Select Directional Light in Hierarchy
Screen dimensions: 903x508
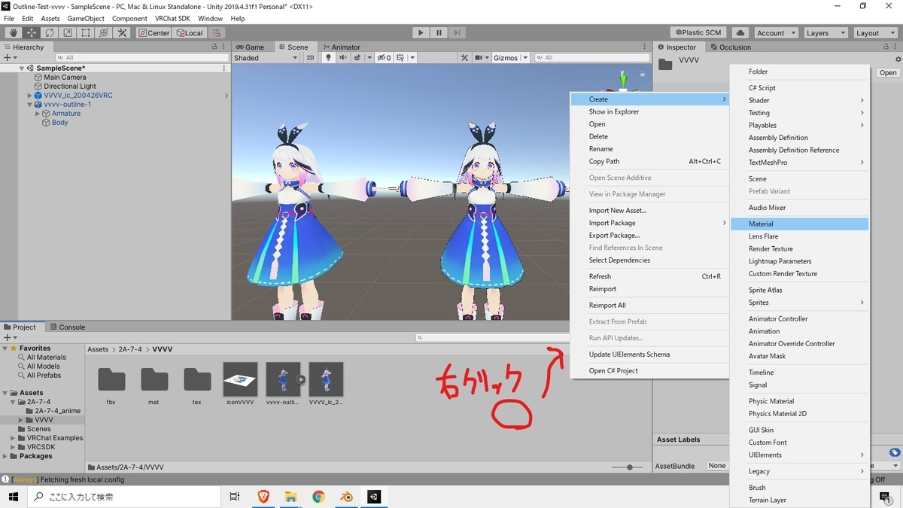(x=70, y=87)
